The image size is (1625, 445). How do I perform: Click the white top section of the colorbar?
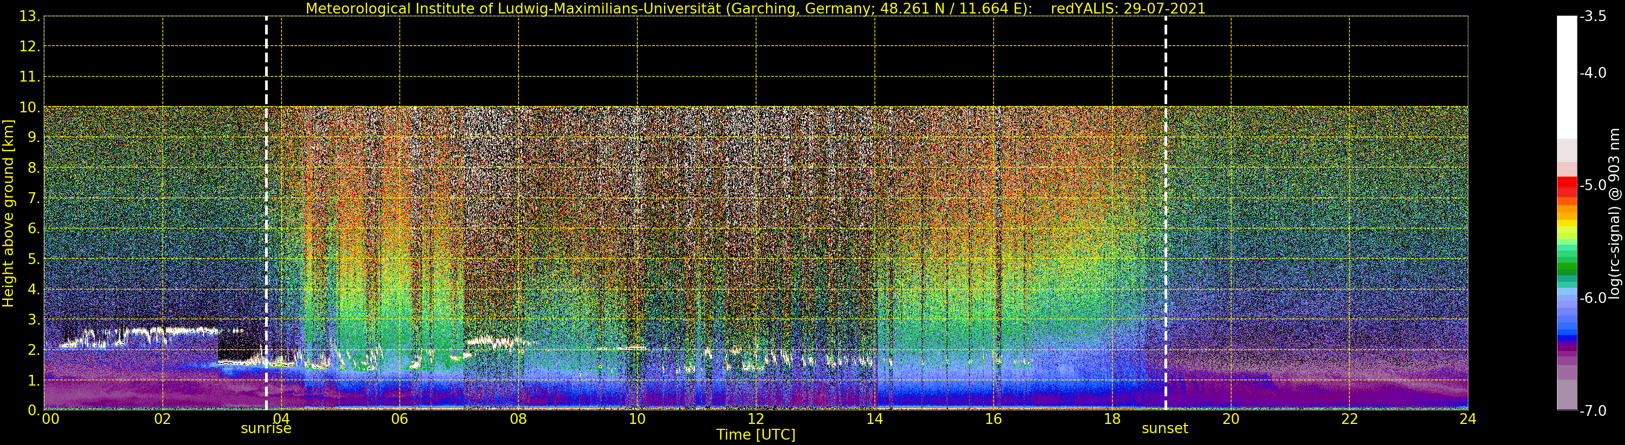[x=1566, y=76]
